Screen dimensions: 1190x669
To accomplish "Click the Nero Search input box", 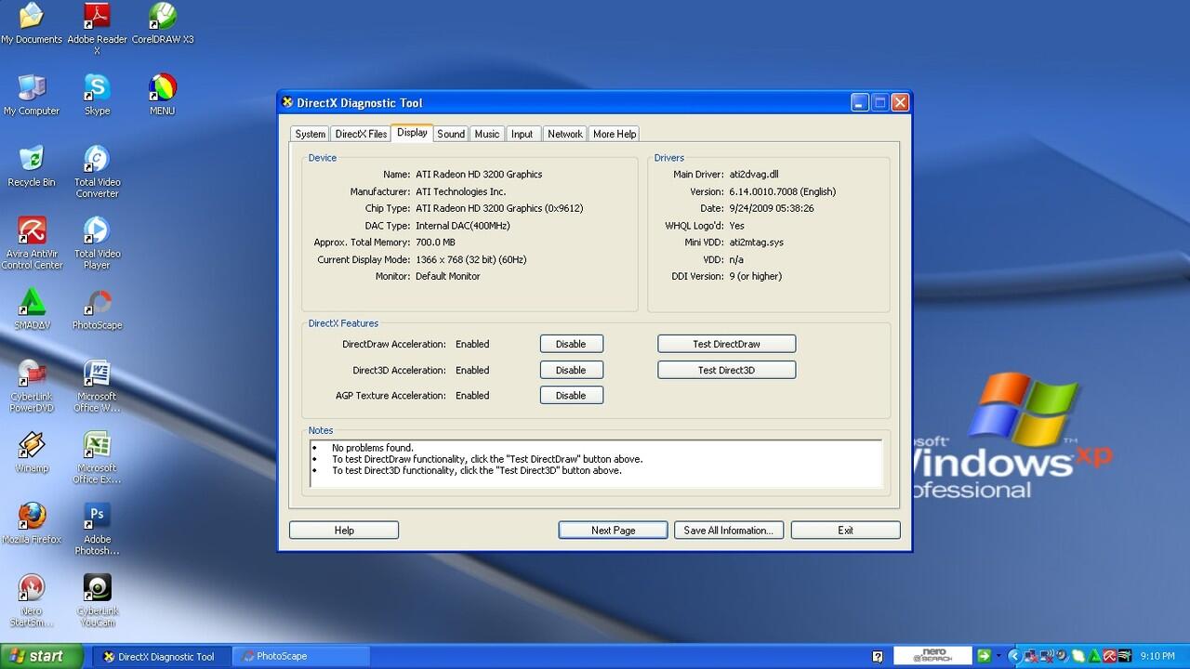I will (932, 656).
